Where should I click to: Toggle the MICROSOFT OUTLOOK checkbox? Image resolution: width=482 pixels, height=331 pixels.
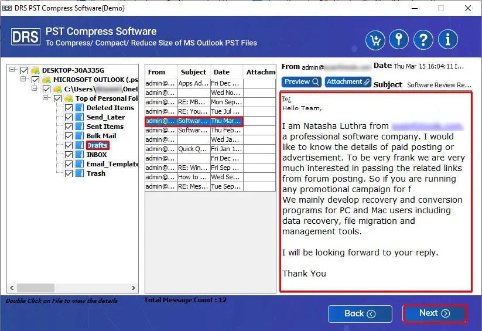(x=35, y=80)
